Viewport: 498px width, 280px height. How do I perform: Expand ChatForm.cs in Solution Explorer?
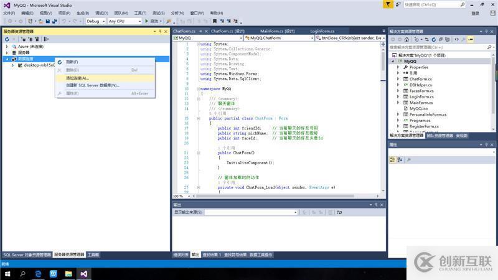(398, 79)
